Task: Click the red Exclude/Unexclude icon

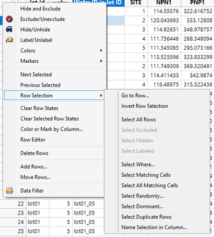Action: (9, 19)
